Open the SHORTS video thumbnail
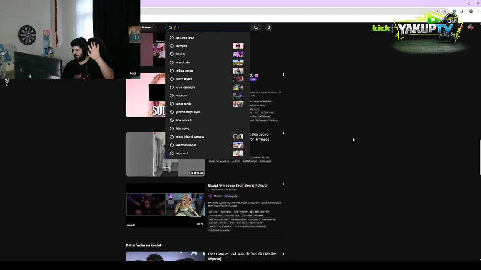The width and height of the screenshot is (481, 270). point(165,154)
